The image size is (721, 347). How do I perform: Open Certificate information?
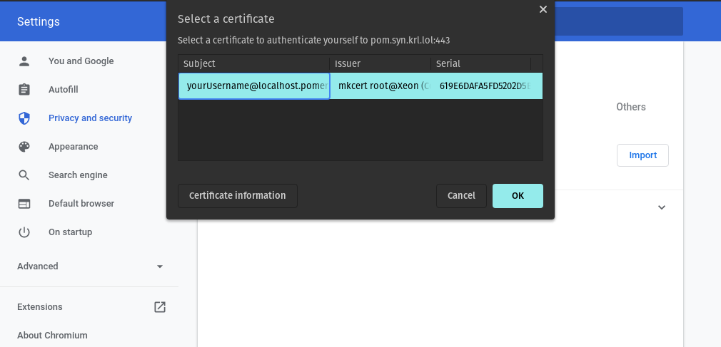[x=237, y=196]
